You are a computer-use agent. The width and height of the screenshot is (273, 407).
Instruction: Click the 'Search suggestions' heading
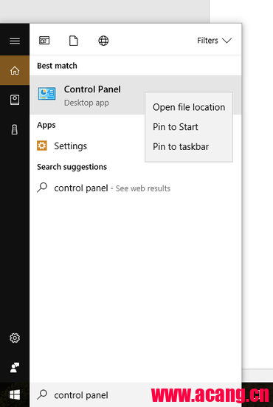tap(72, 167)
